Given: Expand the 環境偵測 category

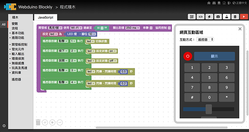Looking at the screenshot, I should [18, 59].
